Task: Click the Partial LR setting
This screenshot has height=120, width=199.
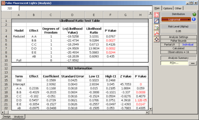Action: pyautogui.click(x=170, y=44)
